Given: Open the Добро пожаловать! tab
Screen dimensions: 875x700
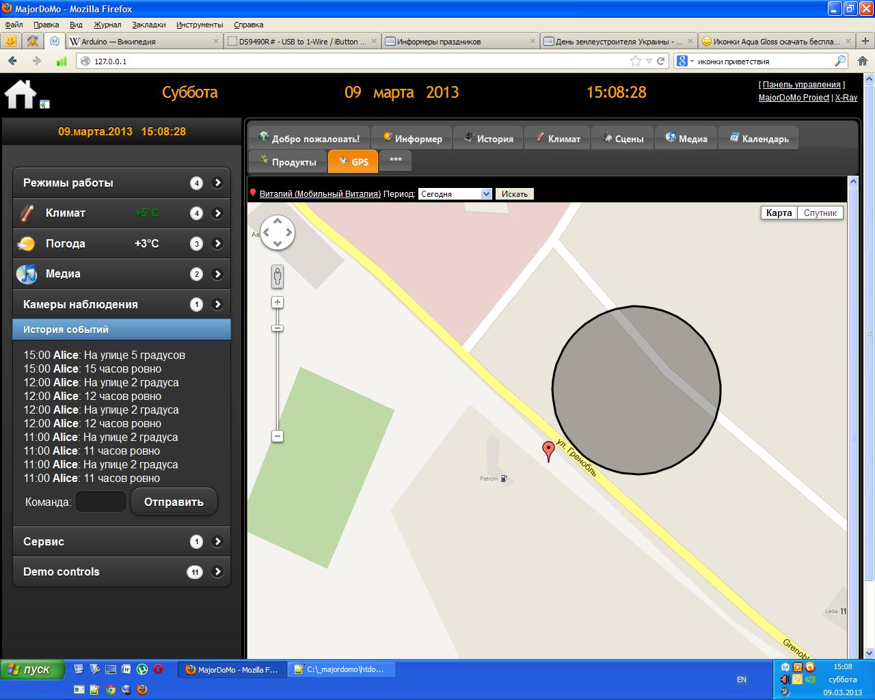Looking at the screenshot, I should [309, 138].
